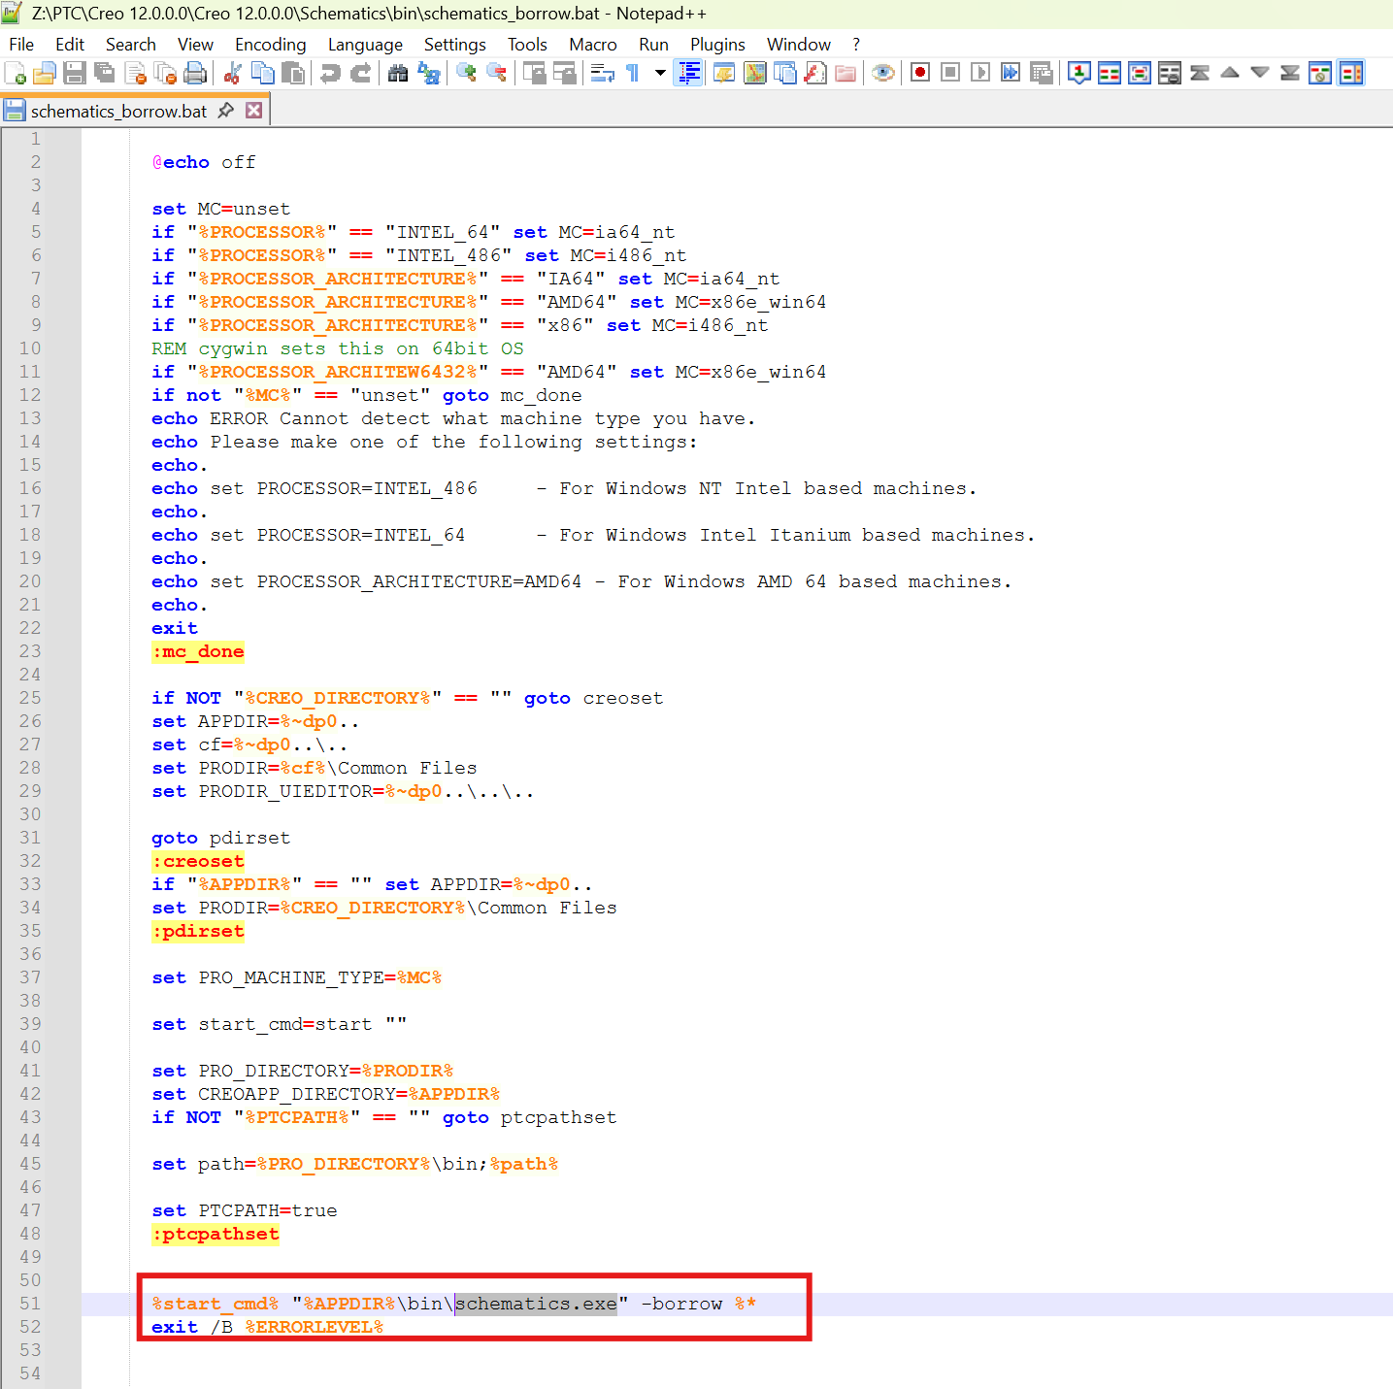Click Compare plugin Set as First icon
This screenshot has height=1389, width=1393.
tap(1078, 73)
